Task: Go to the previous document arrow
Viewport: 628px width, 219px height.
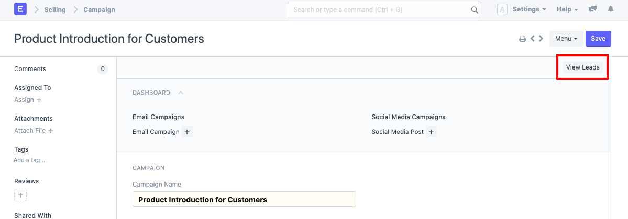Action: coord(532,39)
